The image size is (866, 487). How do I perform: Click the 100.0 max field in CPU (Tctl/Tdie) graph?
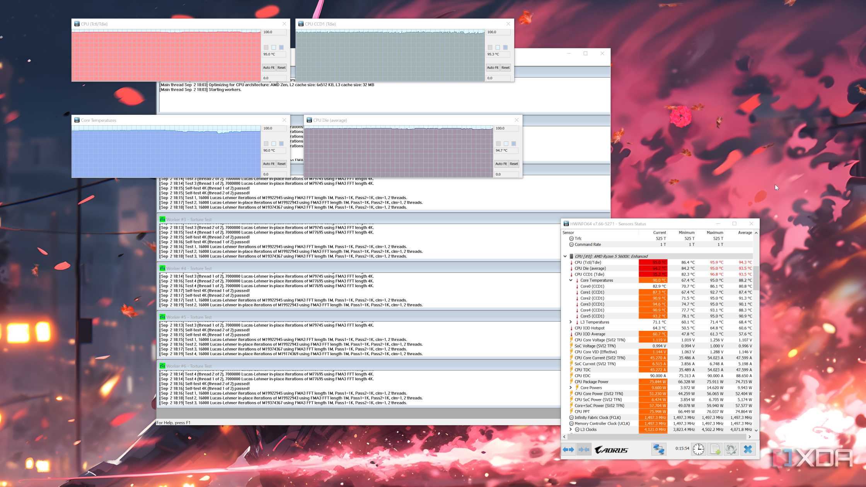(274, 32)
